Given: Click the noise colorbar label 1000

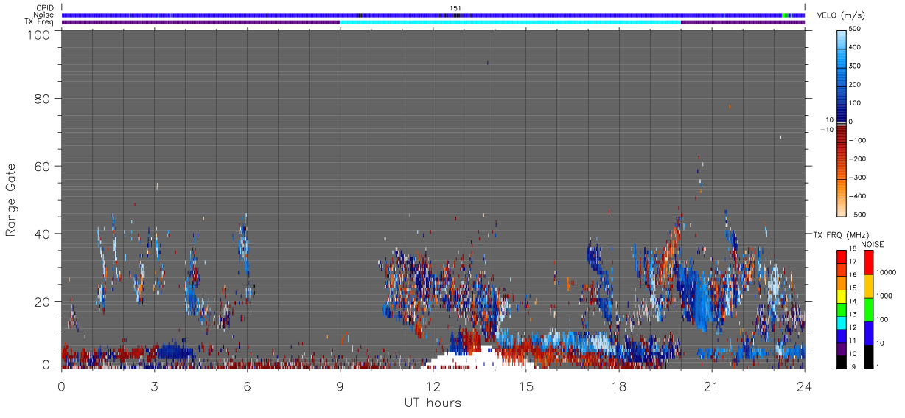Looking at the screenshot, I should click(x=884, y=296).
